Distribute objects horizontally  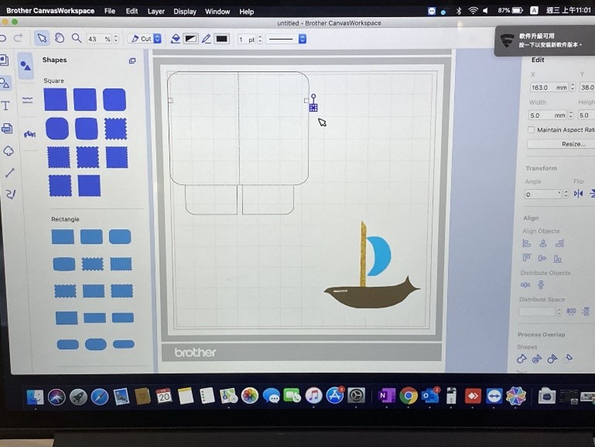[x=525, y=284]
